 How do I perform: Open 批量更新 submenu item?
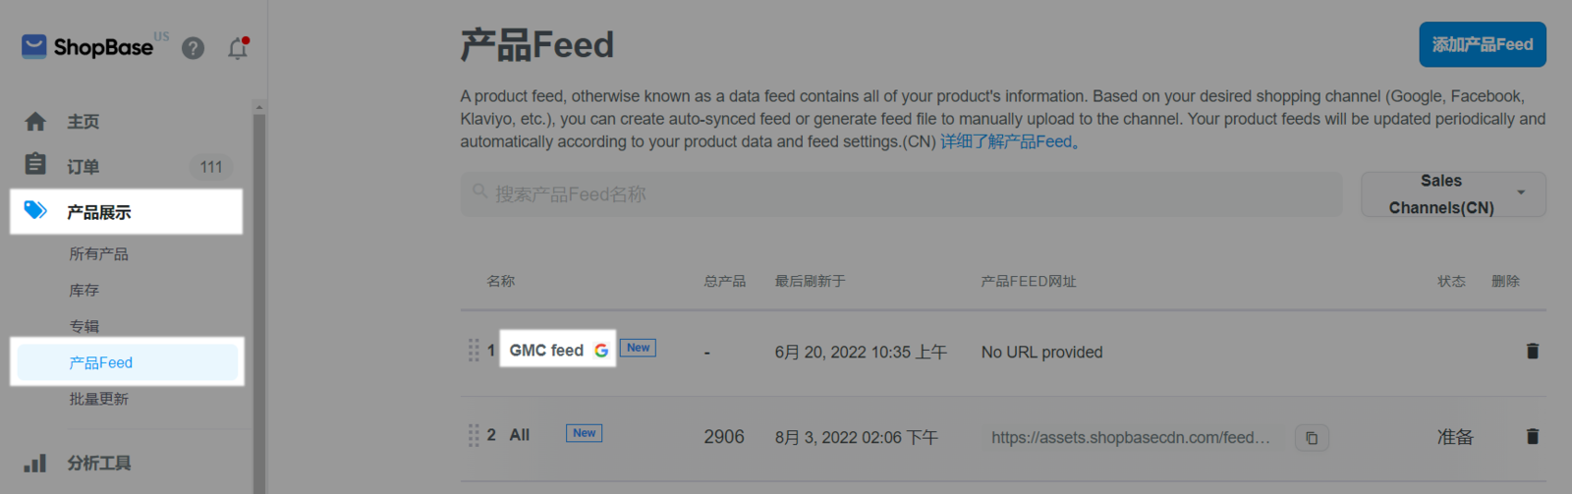click(98, 400)
